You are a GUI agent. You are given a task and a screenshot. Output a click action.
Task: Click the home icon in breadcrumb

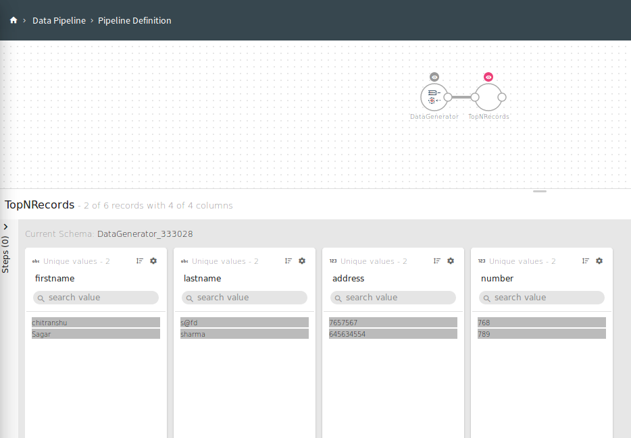coord(14,20)
